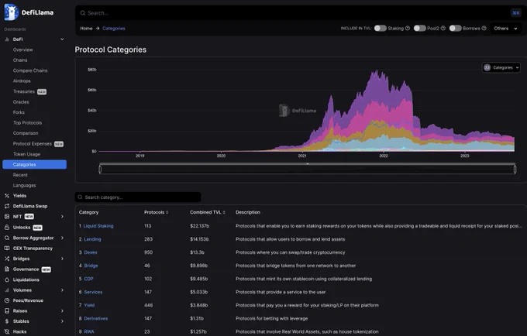Click the DefiLlama Swap arrows icon
527x336 pixels.
[7, 206]
